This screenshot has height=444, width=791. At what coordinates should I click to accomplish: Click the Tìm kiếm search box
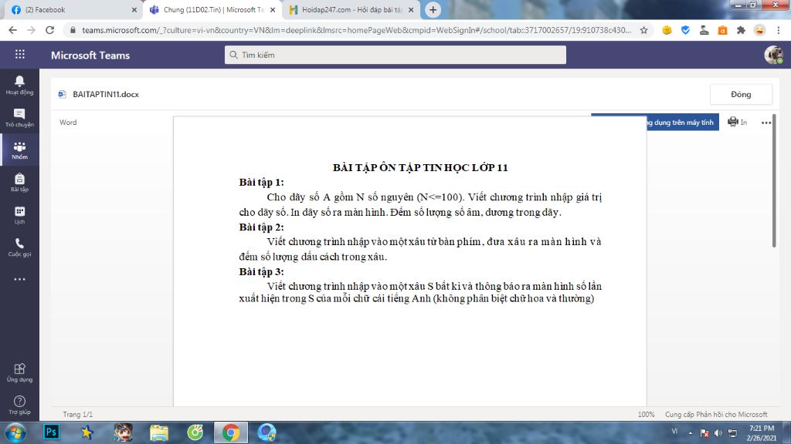(395, 55)
